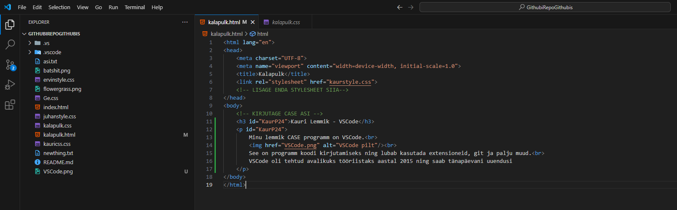This screenshot has height=210, width=677.
Task: Open Source Control view with badge 2
Action: pos(10,65)
